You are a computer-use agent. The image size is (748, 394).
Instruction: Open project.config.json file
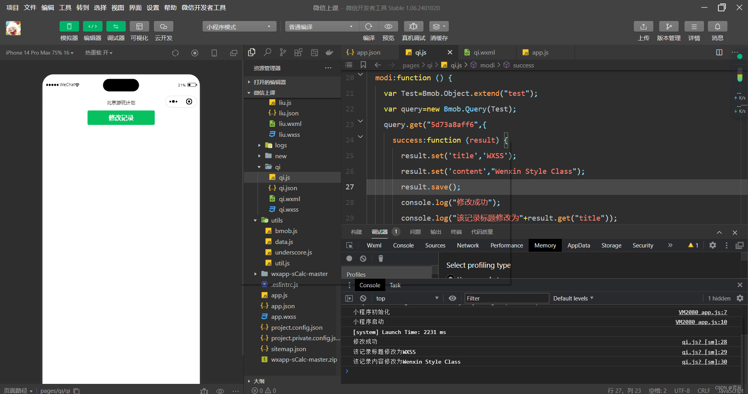pyautogui.click(x=296, y=327)
